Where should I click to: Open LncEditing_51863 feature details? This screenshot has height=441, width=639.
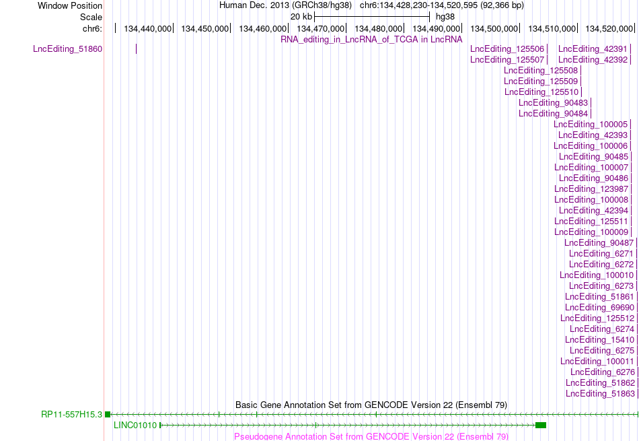(600, 394)
